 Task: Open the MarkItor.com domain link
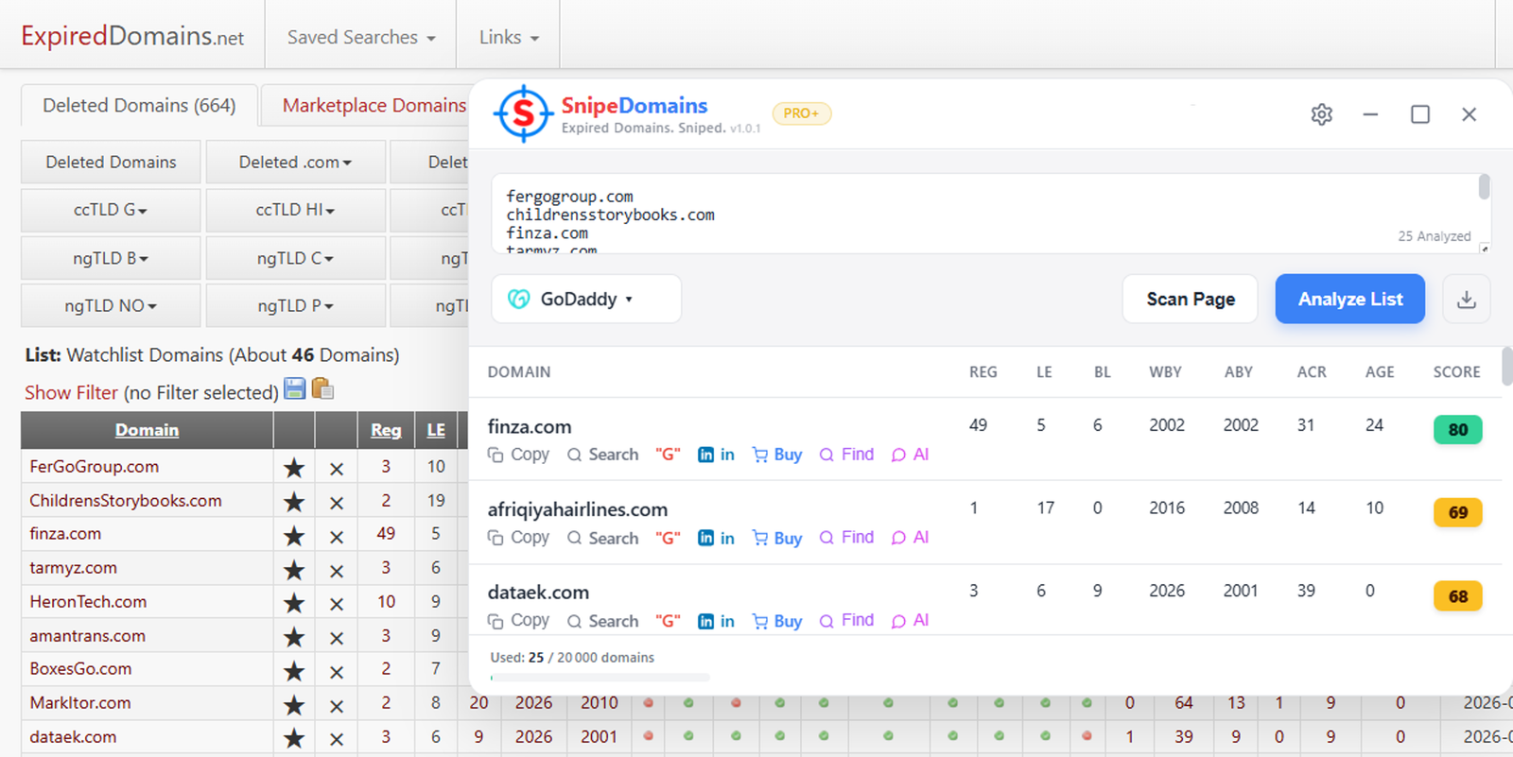click(x=80, y=702)
